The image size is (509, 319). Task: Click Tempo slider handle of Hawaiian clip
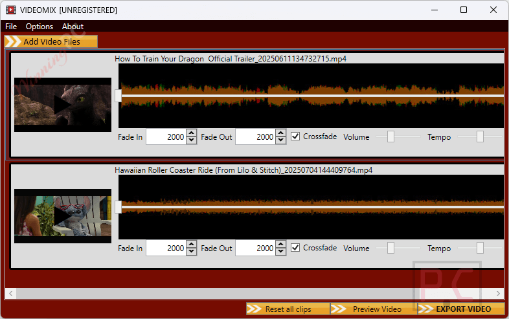click(480, 248)
